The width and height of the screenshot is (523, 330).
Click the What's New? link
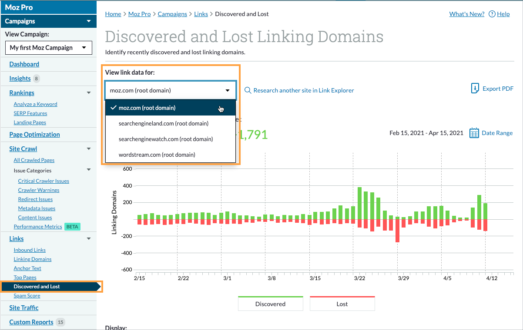(466, 14)
